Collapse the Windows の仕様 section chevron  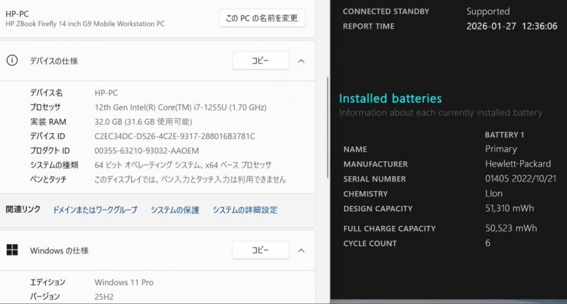click(302, 250)
